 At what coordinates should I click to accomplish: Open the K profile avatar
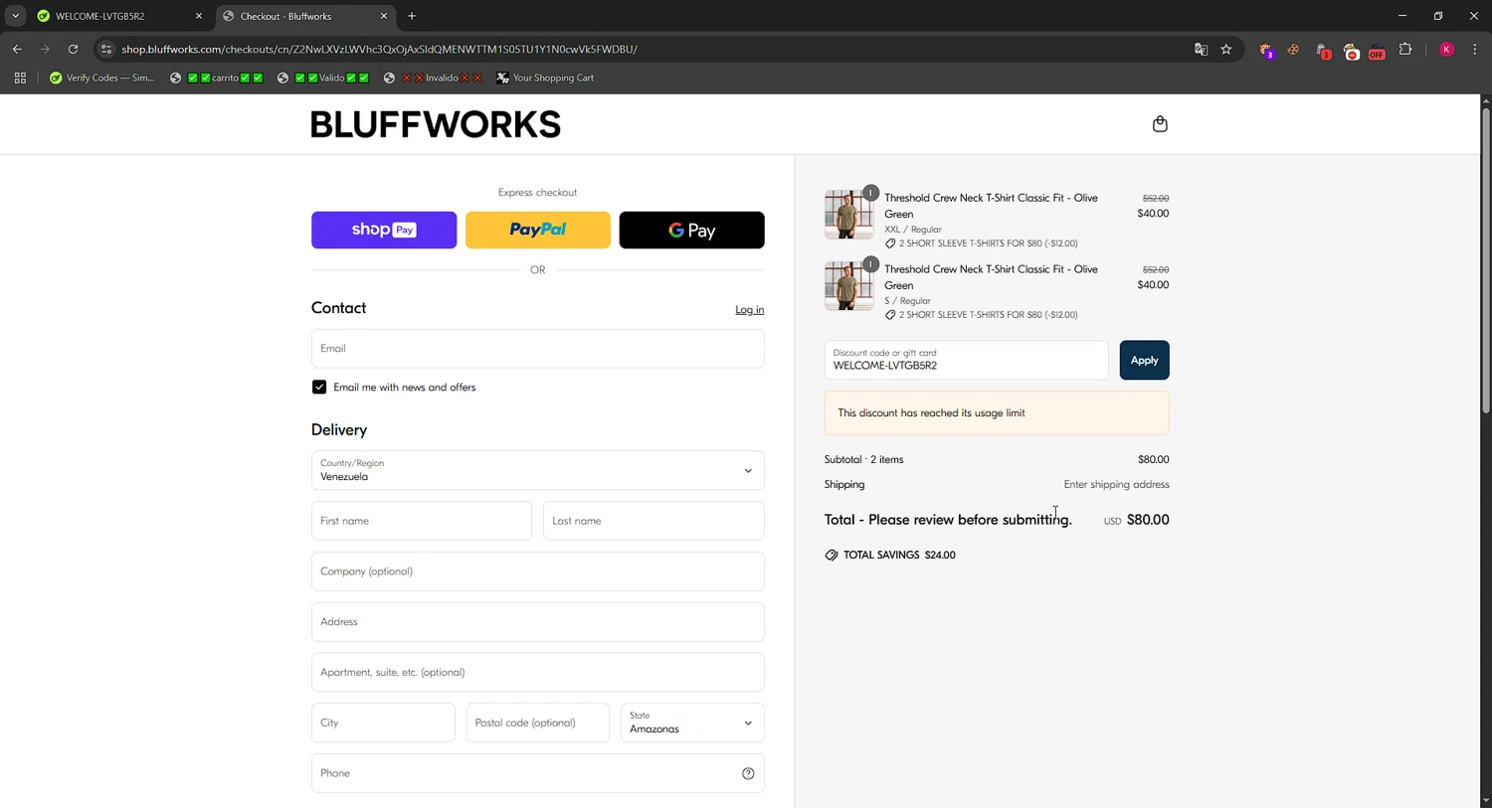point(1446,50)
